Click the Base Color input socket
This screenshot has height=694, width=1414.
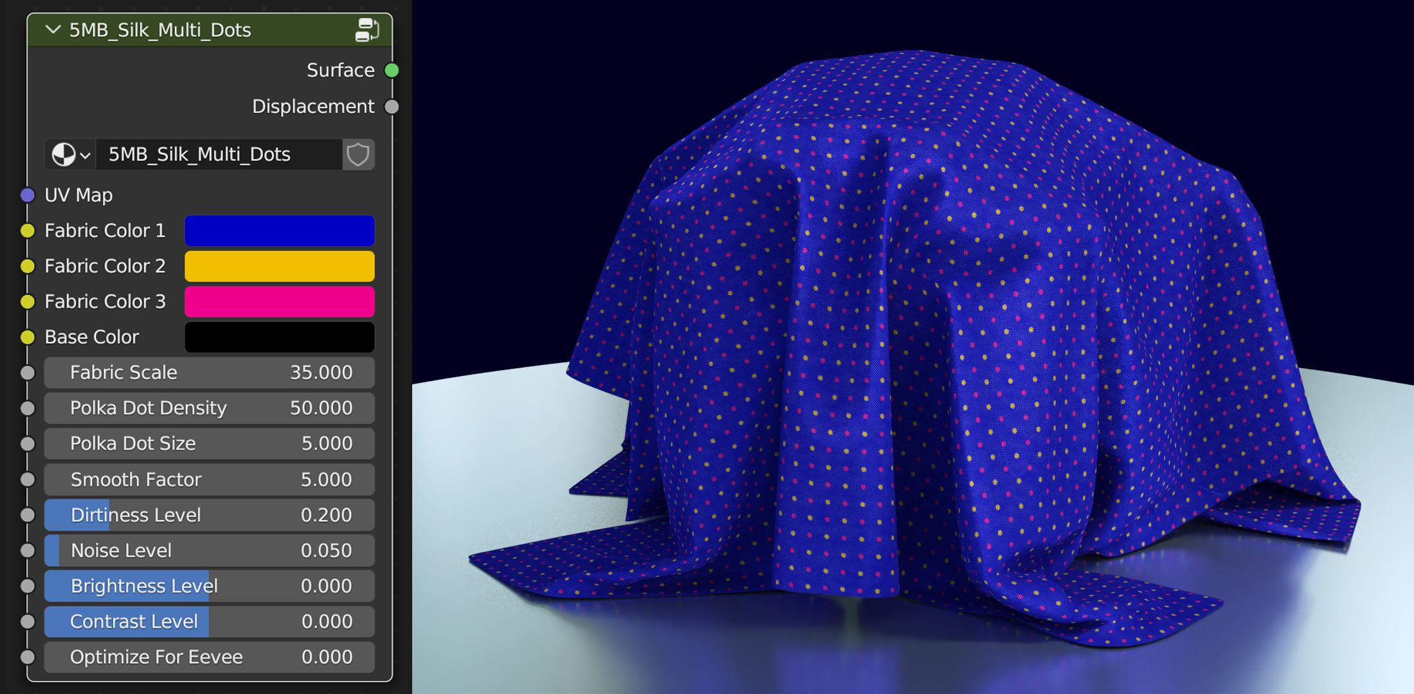pyautogui.click(x=27, y=336)
